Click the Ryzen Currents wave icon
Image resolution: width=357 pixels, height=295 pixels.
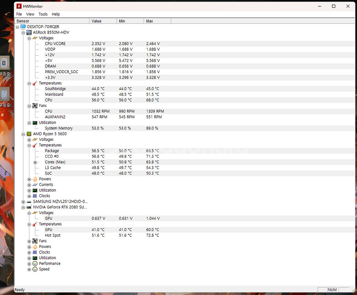pos(35,185)
